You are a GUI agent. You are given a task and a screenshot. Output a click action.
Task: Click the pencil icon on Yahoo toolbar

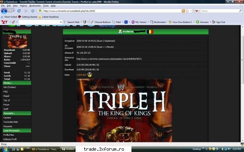tap(13, 22)
